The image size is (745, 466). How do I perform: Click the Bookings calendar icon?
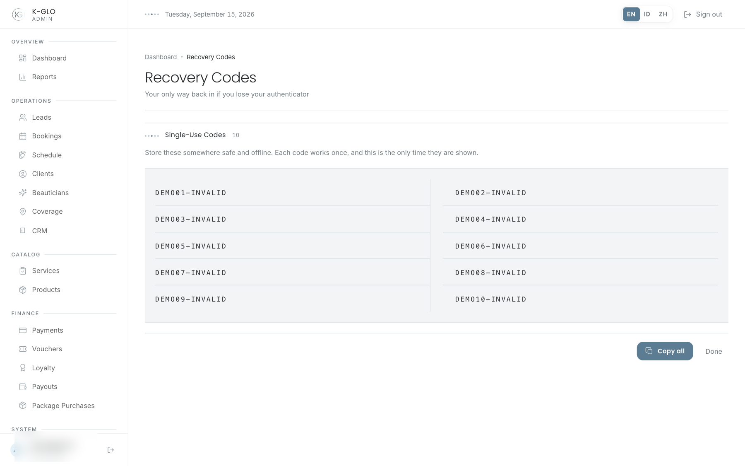click(23, 136)
